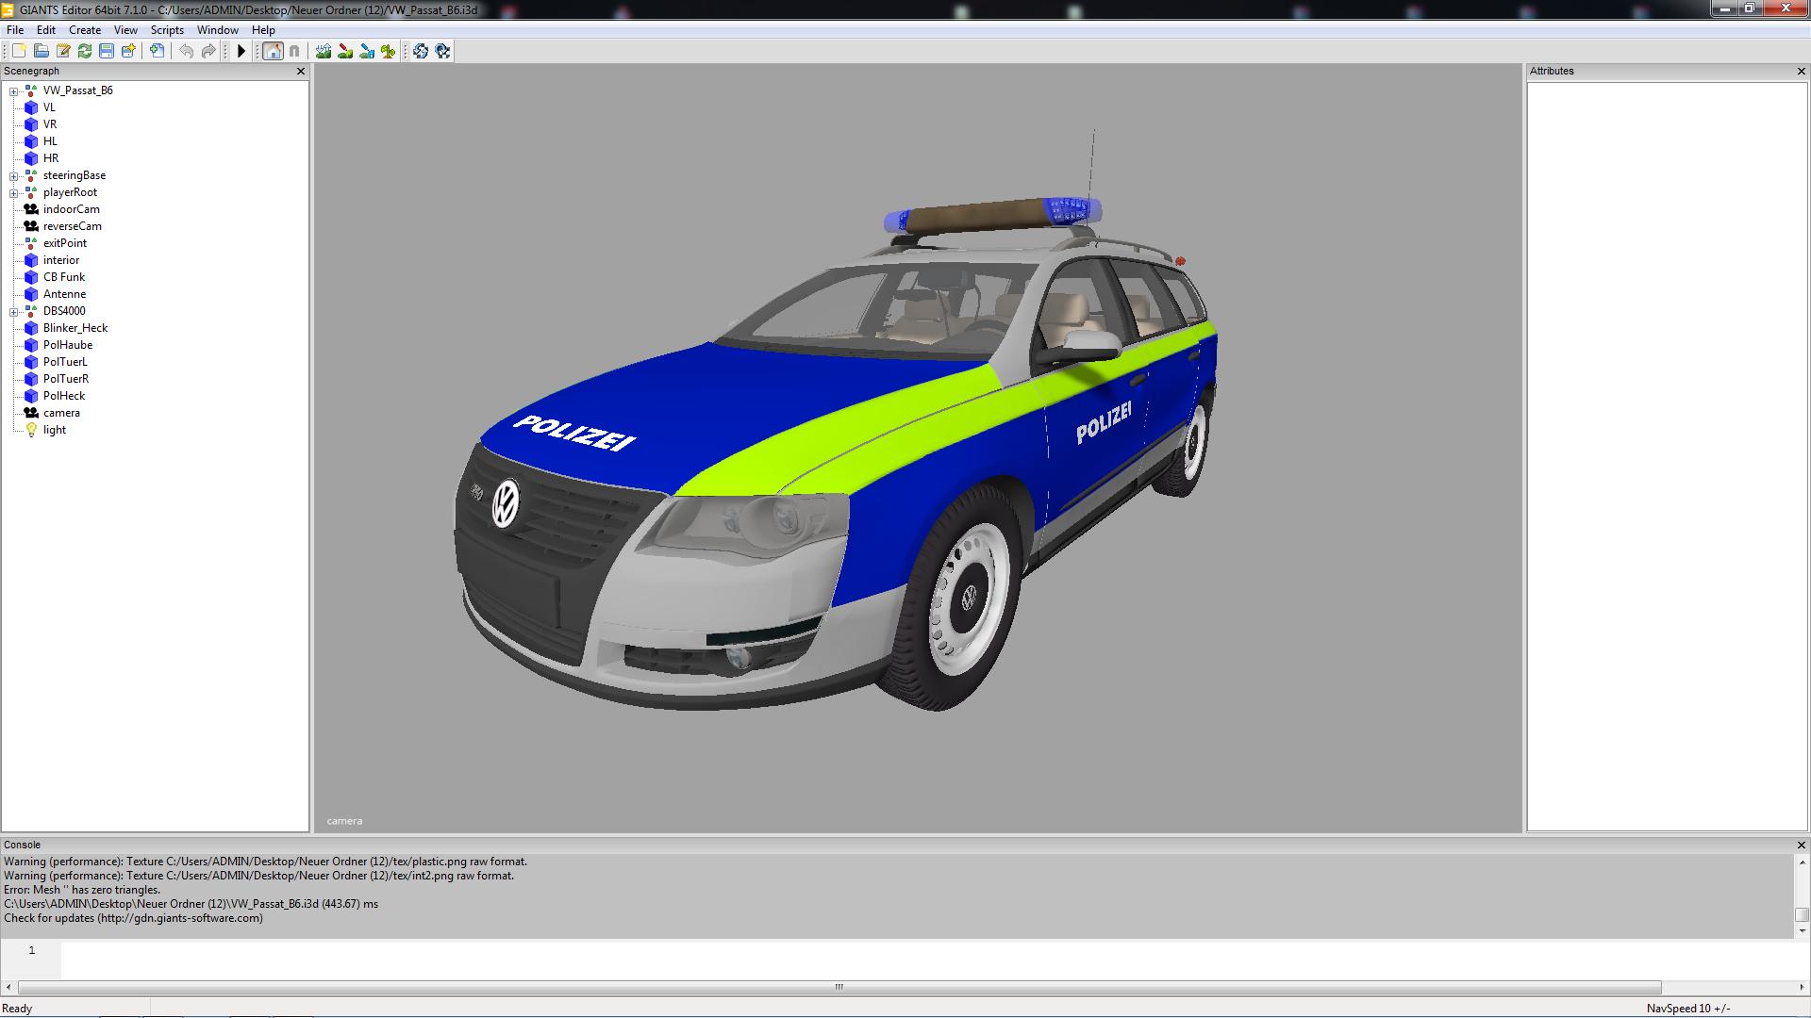
Task: Click the Undo arrow icon
Action: pos(187,51)
